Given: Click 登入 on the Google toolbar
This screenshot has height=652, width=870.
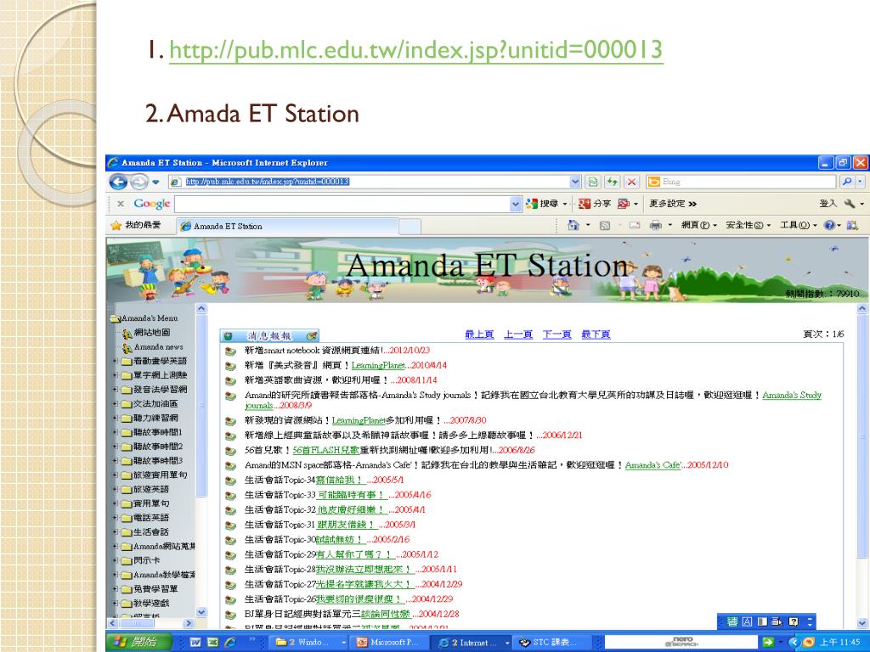Looking at the screenshot, I should 828,204.
